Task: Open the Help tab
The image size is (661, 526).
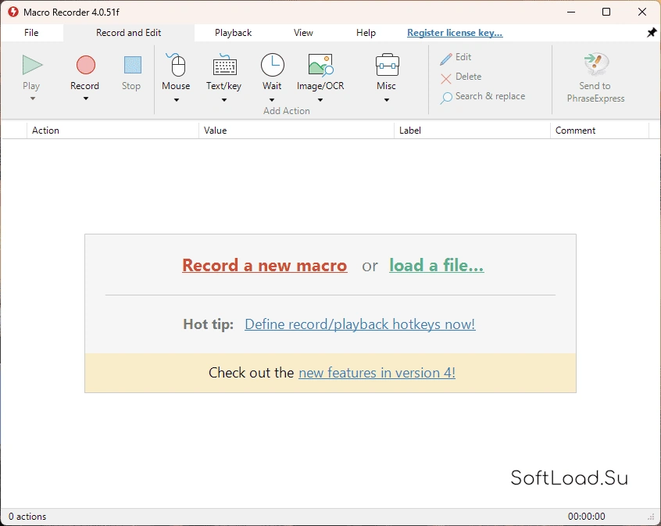Action: [x=366, y=33]
